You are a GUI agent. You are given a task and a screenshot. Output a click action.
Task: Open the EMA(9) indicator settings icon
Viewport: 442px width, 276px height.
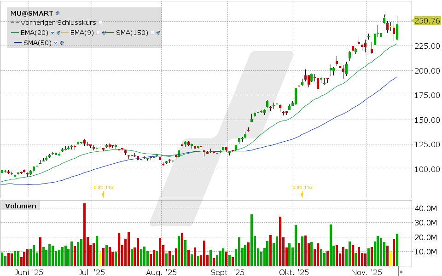(104, 33)
